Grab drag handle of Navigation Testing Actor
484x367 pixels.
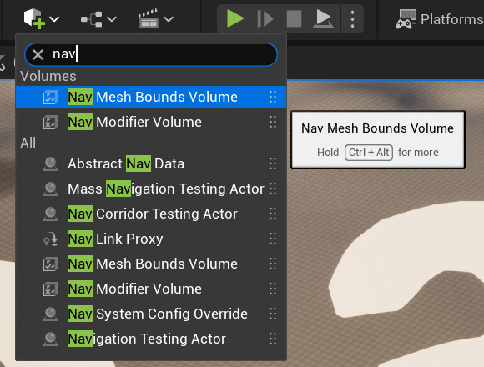pos(273,339)
